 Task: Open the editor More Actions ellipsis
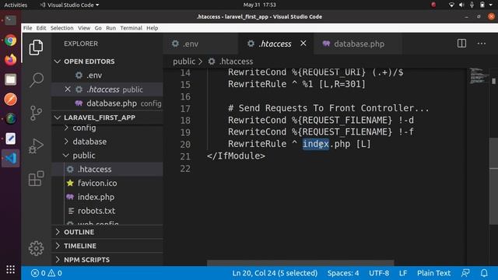(x=482, y=44)
